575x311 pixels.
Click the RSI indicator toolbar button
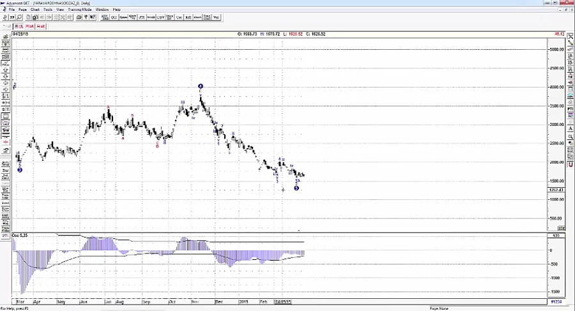click(x=187, y=17)
